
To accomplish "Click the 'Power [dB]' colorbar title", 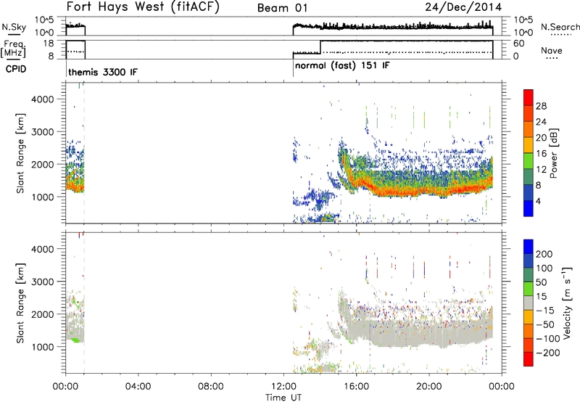I will click(x=553, y=153).
